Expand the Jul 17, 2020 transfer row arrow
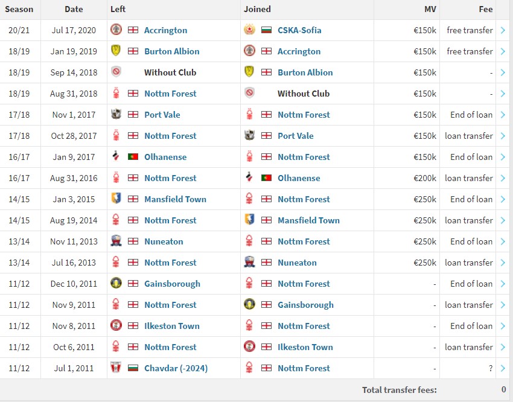Screen dimensions: 513x402 click(x=503, y=30)
